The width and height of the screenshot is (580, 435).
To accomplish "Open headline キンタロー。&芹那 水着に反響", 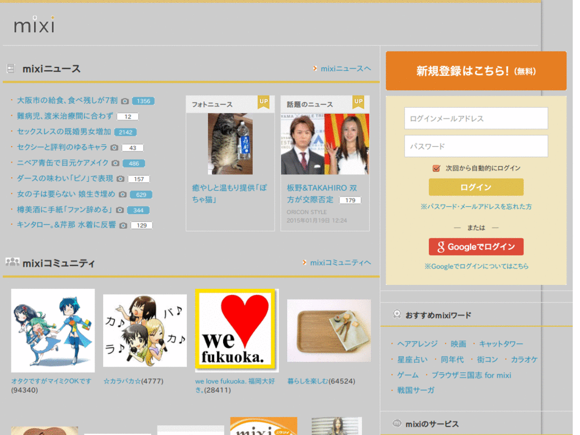I will (x=66, y=225).
